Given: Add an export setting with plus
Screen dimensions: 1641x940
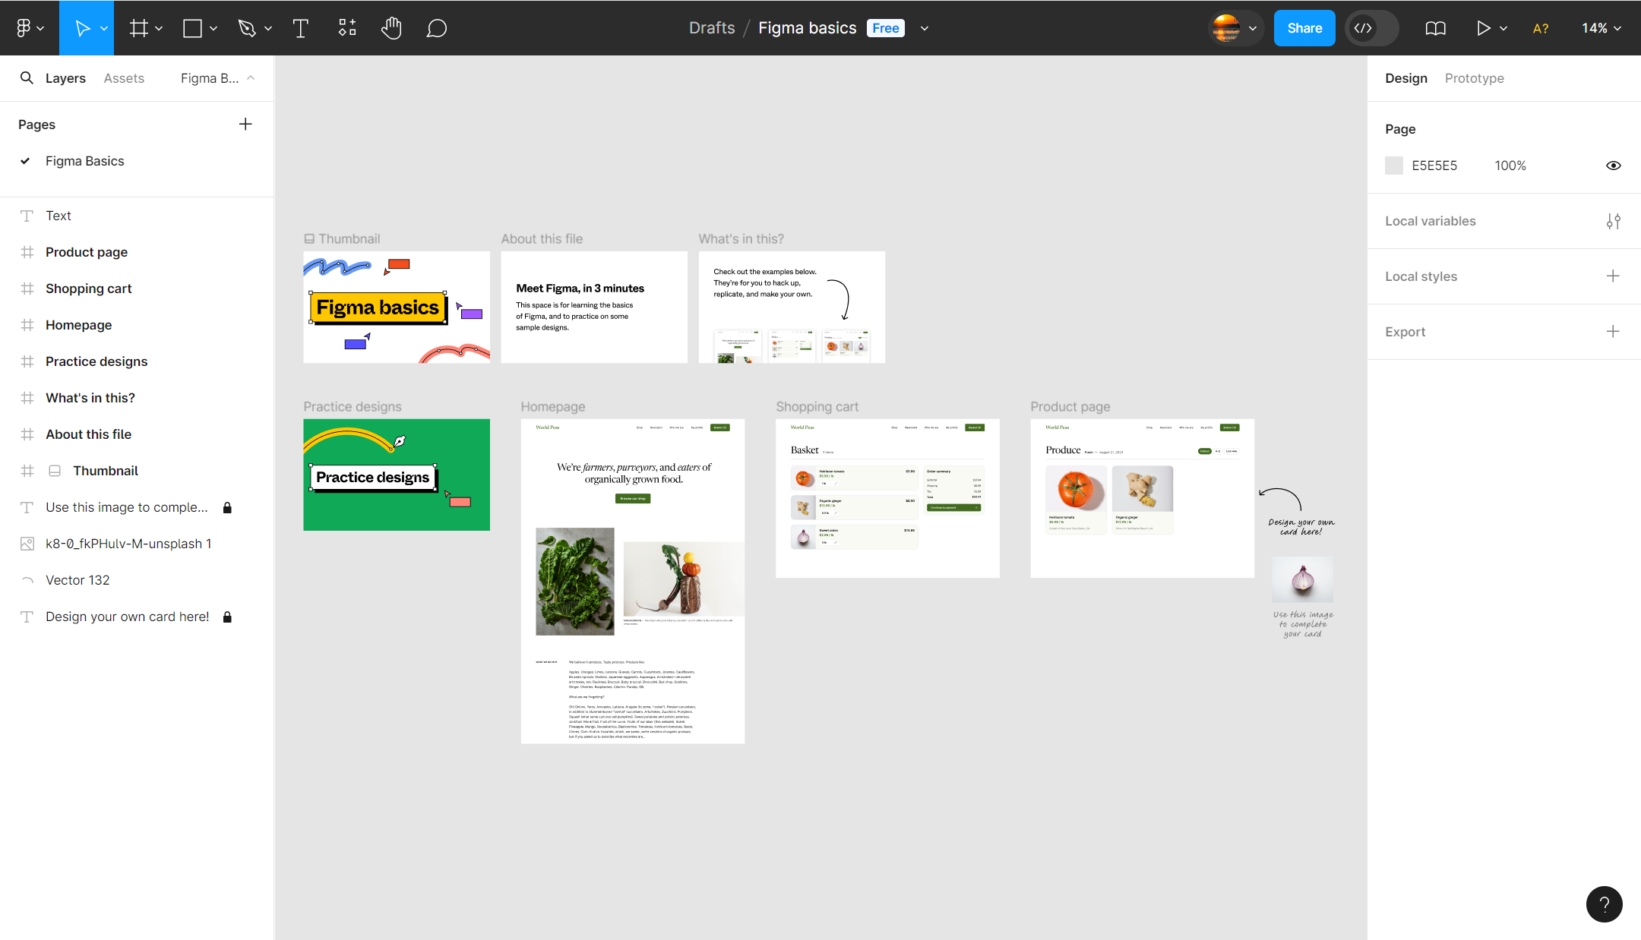Looking at the screenshot, I should coord(1613,331).
